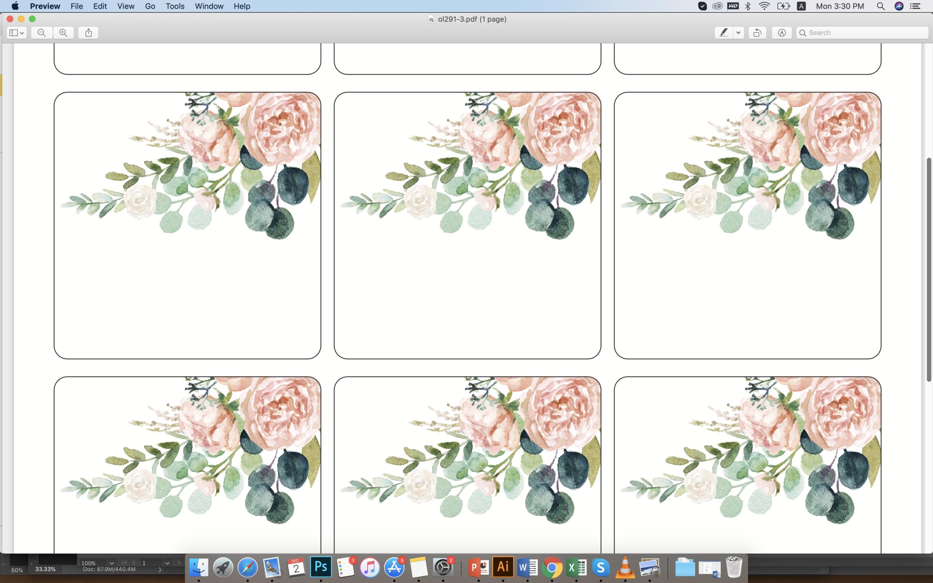The height and width of the screenshot is (583, 933).
Task: Click inside the Search field
Action: click(862, 32)
